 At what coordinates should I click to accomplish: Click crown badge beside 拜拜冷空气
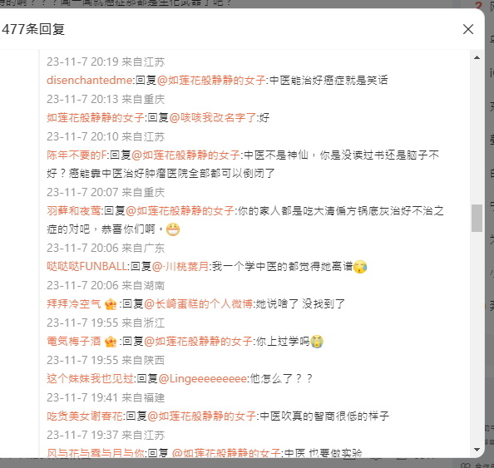pyautogui.click(x=111, y=304)
